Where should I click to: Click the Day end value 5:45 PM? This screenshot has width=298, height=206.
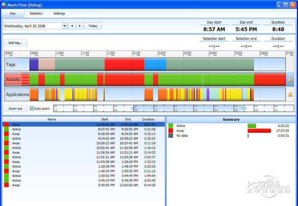coord(246,29)
